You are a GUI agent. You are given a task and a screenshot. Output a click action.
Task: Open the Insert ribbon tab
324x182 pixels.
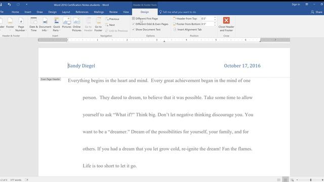click(28, 12)
